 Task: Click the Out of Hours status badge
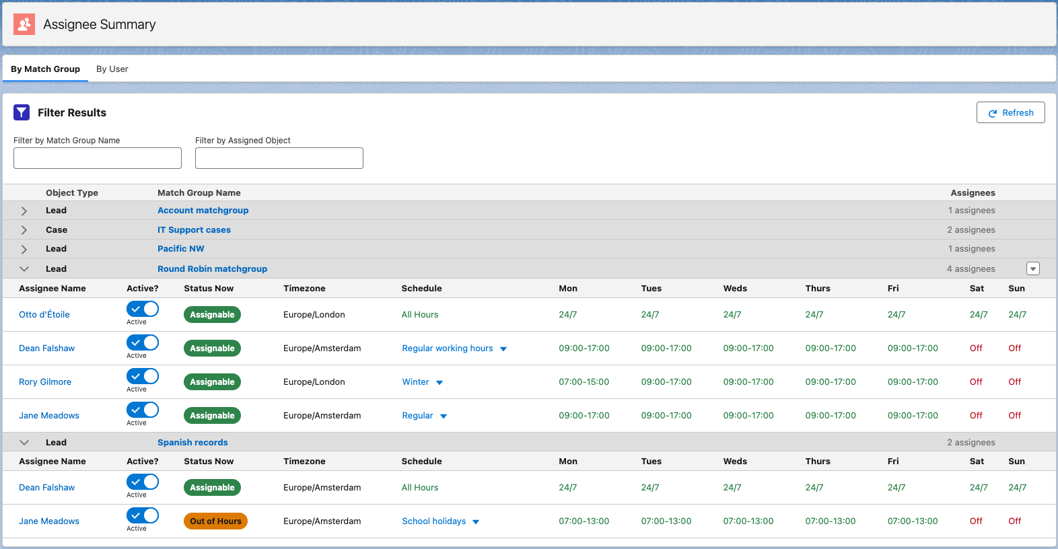[215, 521]
